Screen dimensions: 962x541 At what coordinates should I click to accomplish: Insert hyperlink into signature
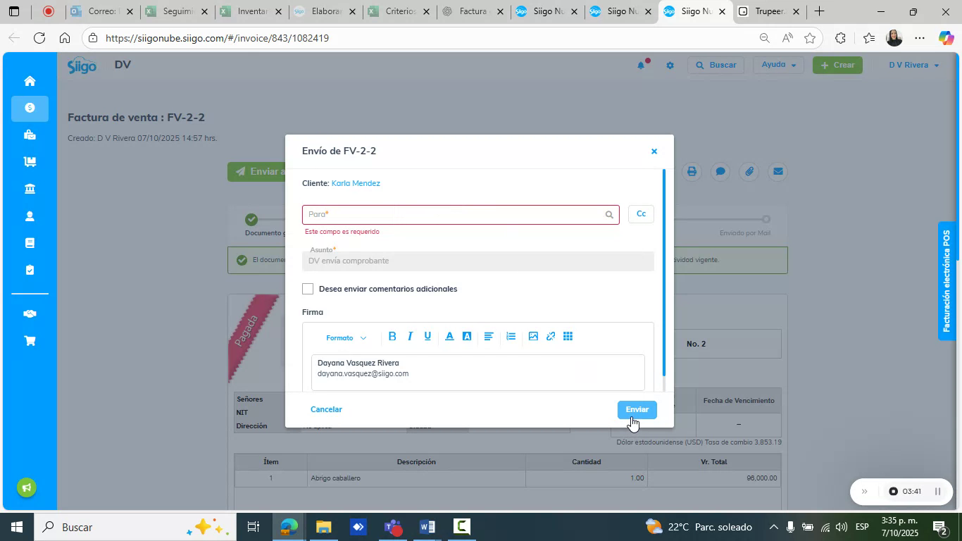(551, 337)
